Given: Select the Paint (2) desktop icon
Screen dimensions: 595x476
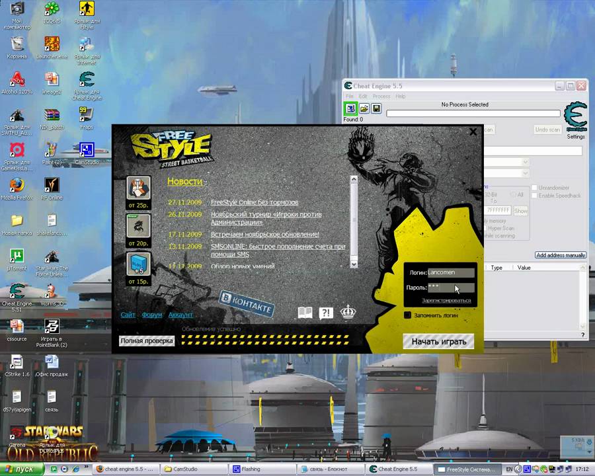Looking at the screenshot, I should [x=52, y=153].
